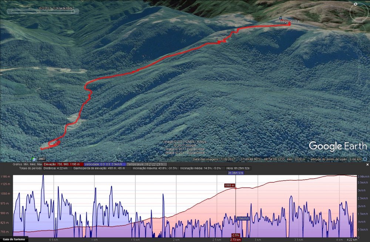Click the 'segundo dia' placemark label
The image size is (370, 242).
(x=290, y=21)
